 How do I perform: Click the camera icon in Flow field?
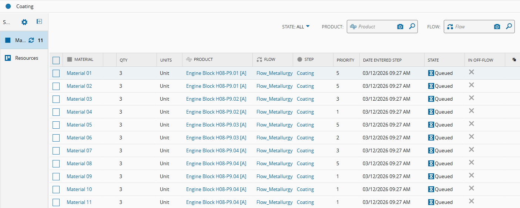[497, 27]
